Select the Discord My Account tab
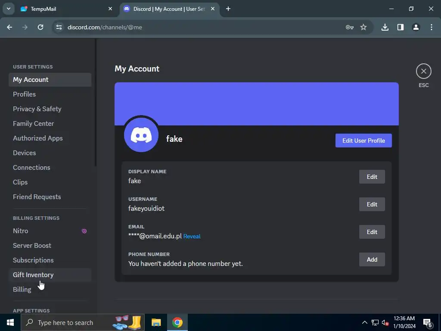The height and width of the screenshot is (331, 441). coord(170,9)
